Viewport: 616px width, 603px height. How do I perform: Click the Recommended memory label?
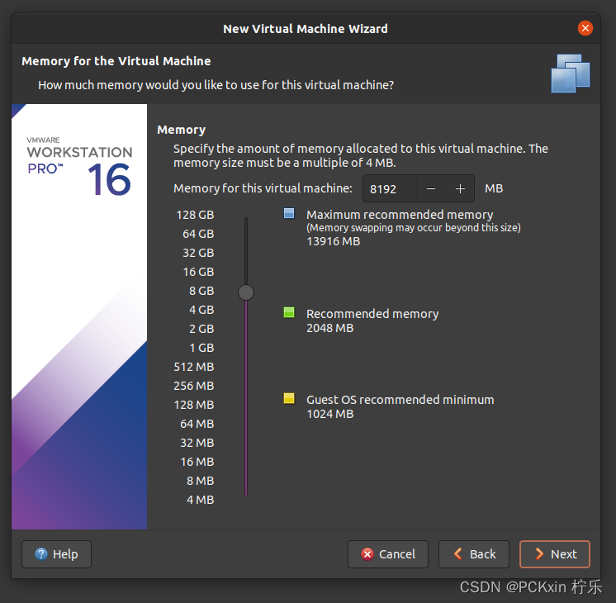pyautogui.click(x=372, y=314)
